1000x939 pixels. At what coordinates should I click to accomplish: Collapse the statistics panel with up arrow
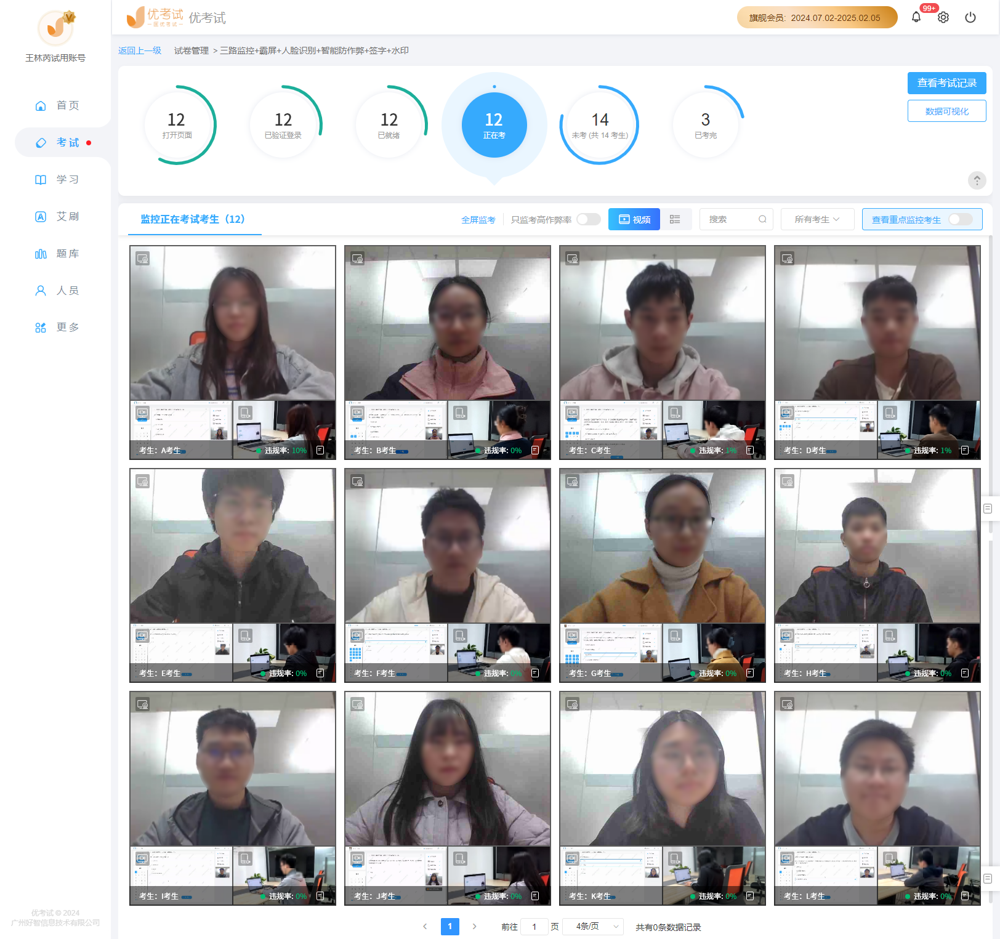point(977,180)
